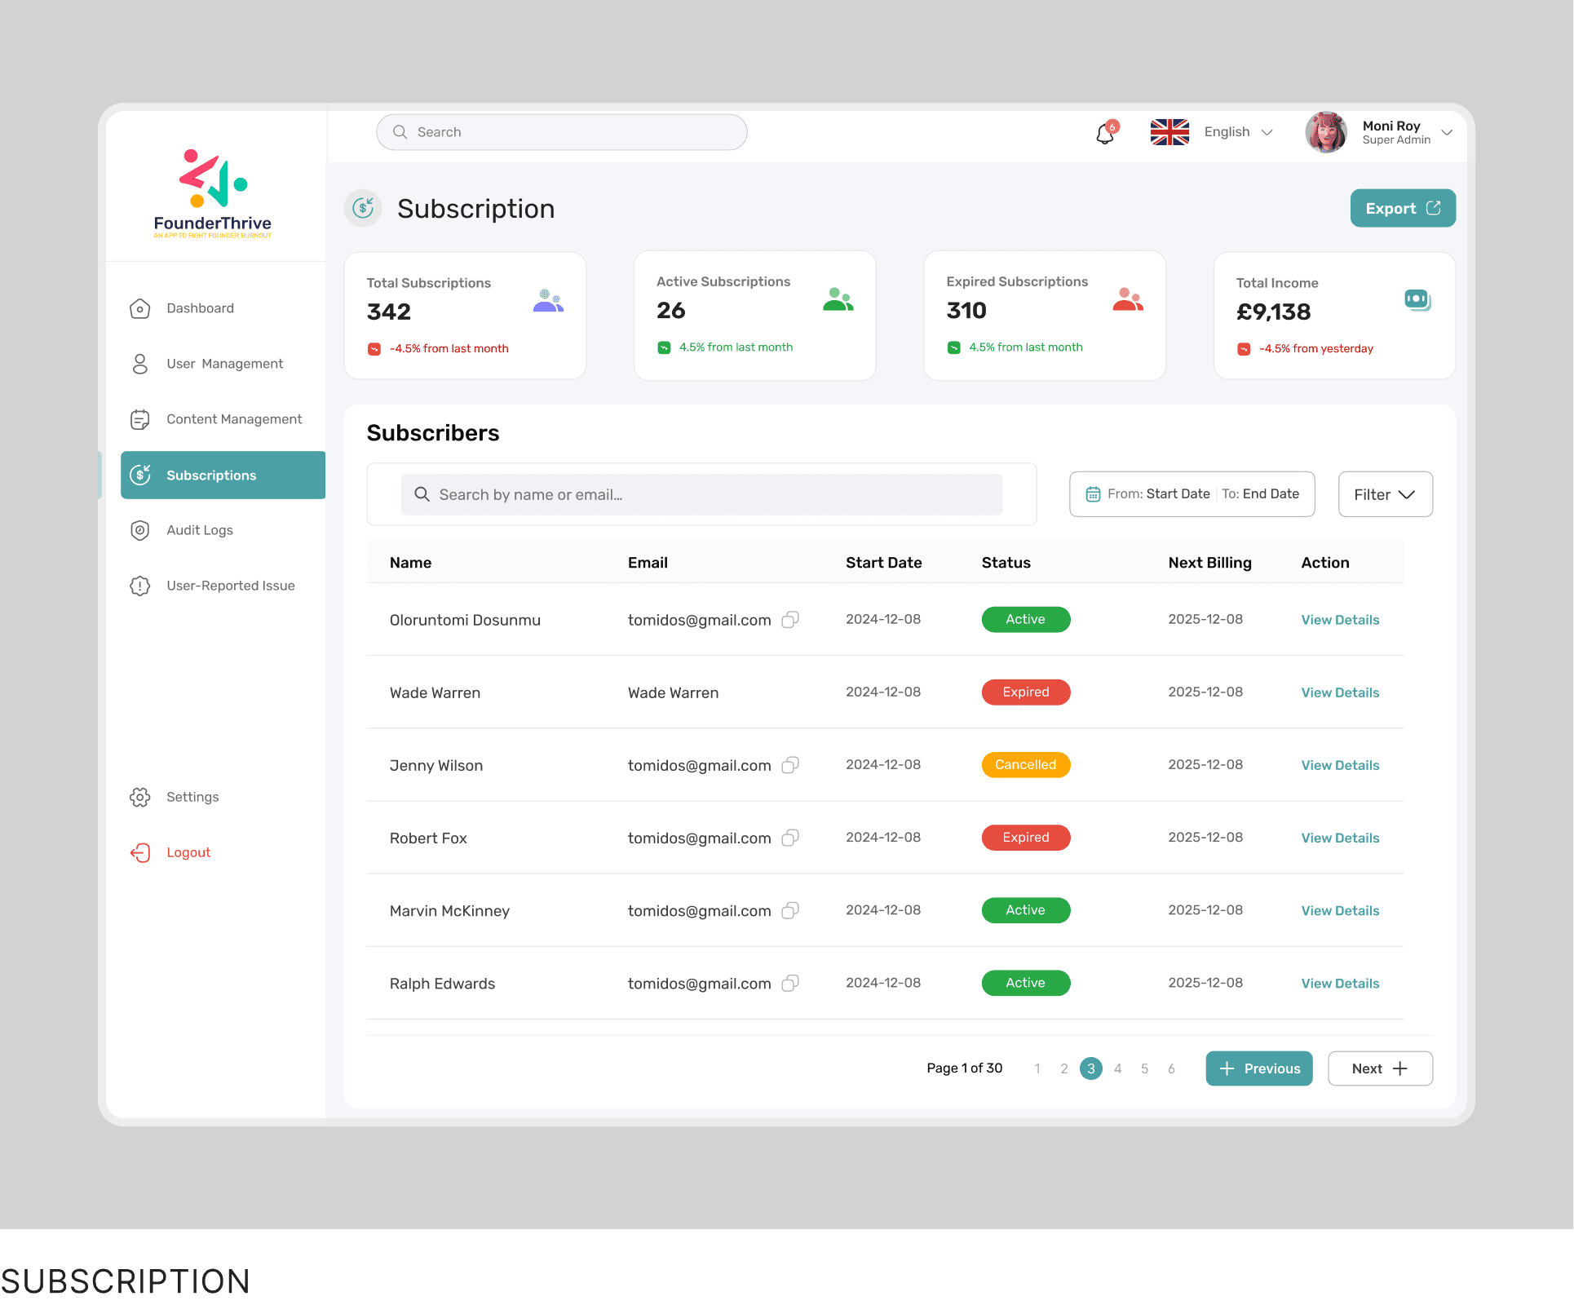Click the Next page button
The height and width of the screenshot is (1305, 1574).
1379,1068
